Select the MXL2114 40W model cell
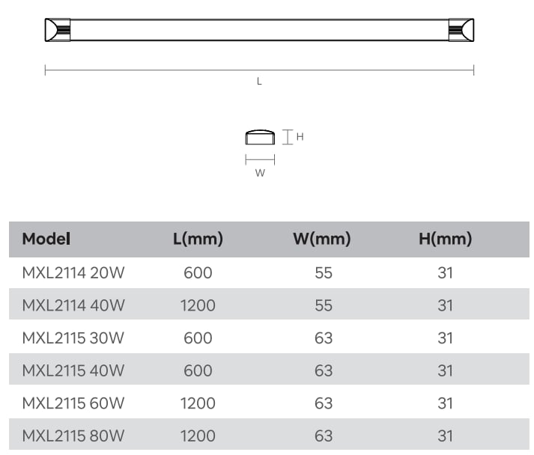The image size is (534, 455). tap(73, 305)
